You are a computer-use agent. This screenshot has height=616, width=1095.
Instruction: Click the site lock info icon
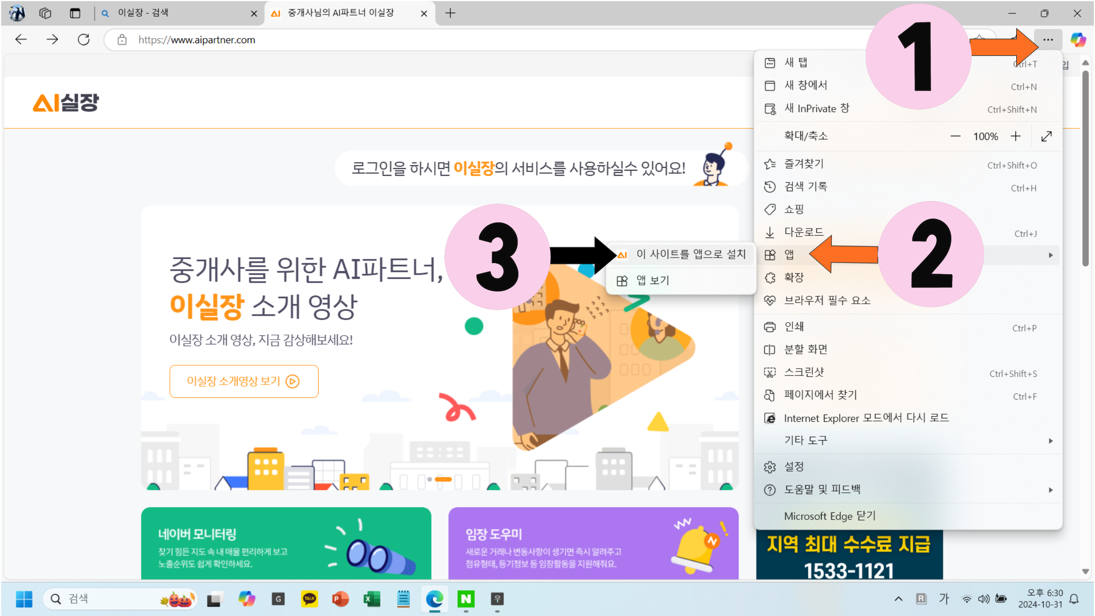coord(122,40)
